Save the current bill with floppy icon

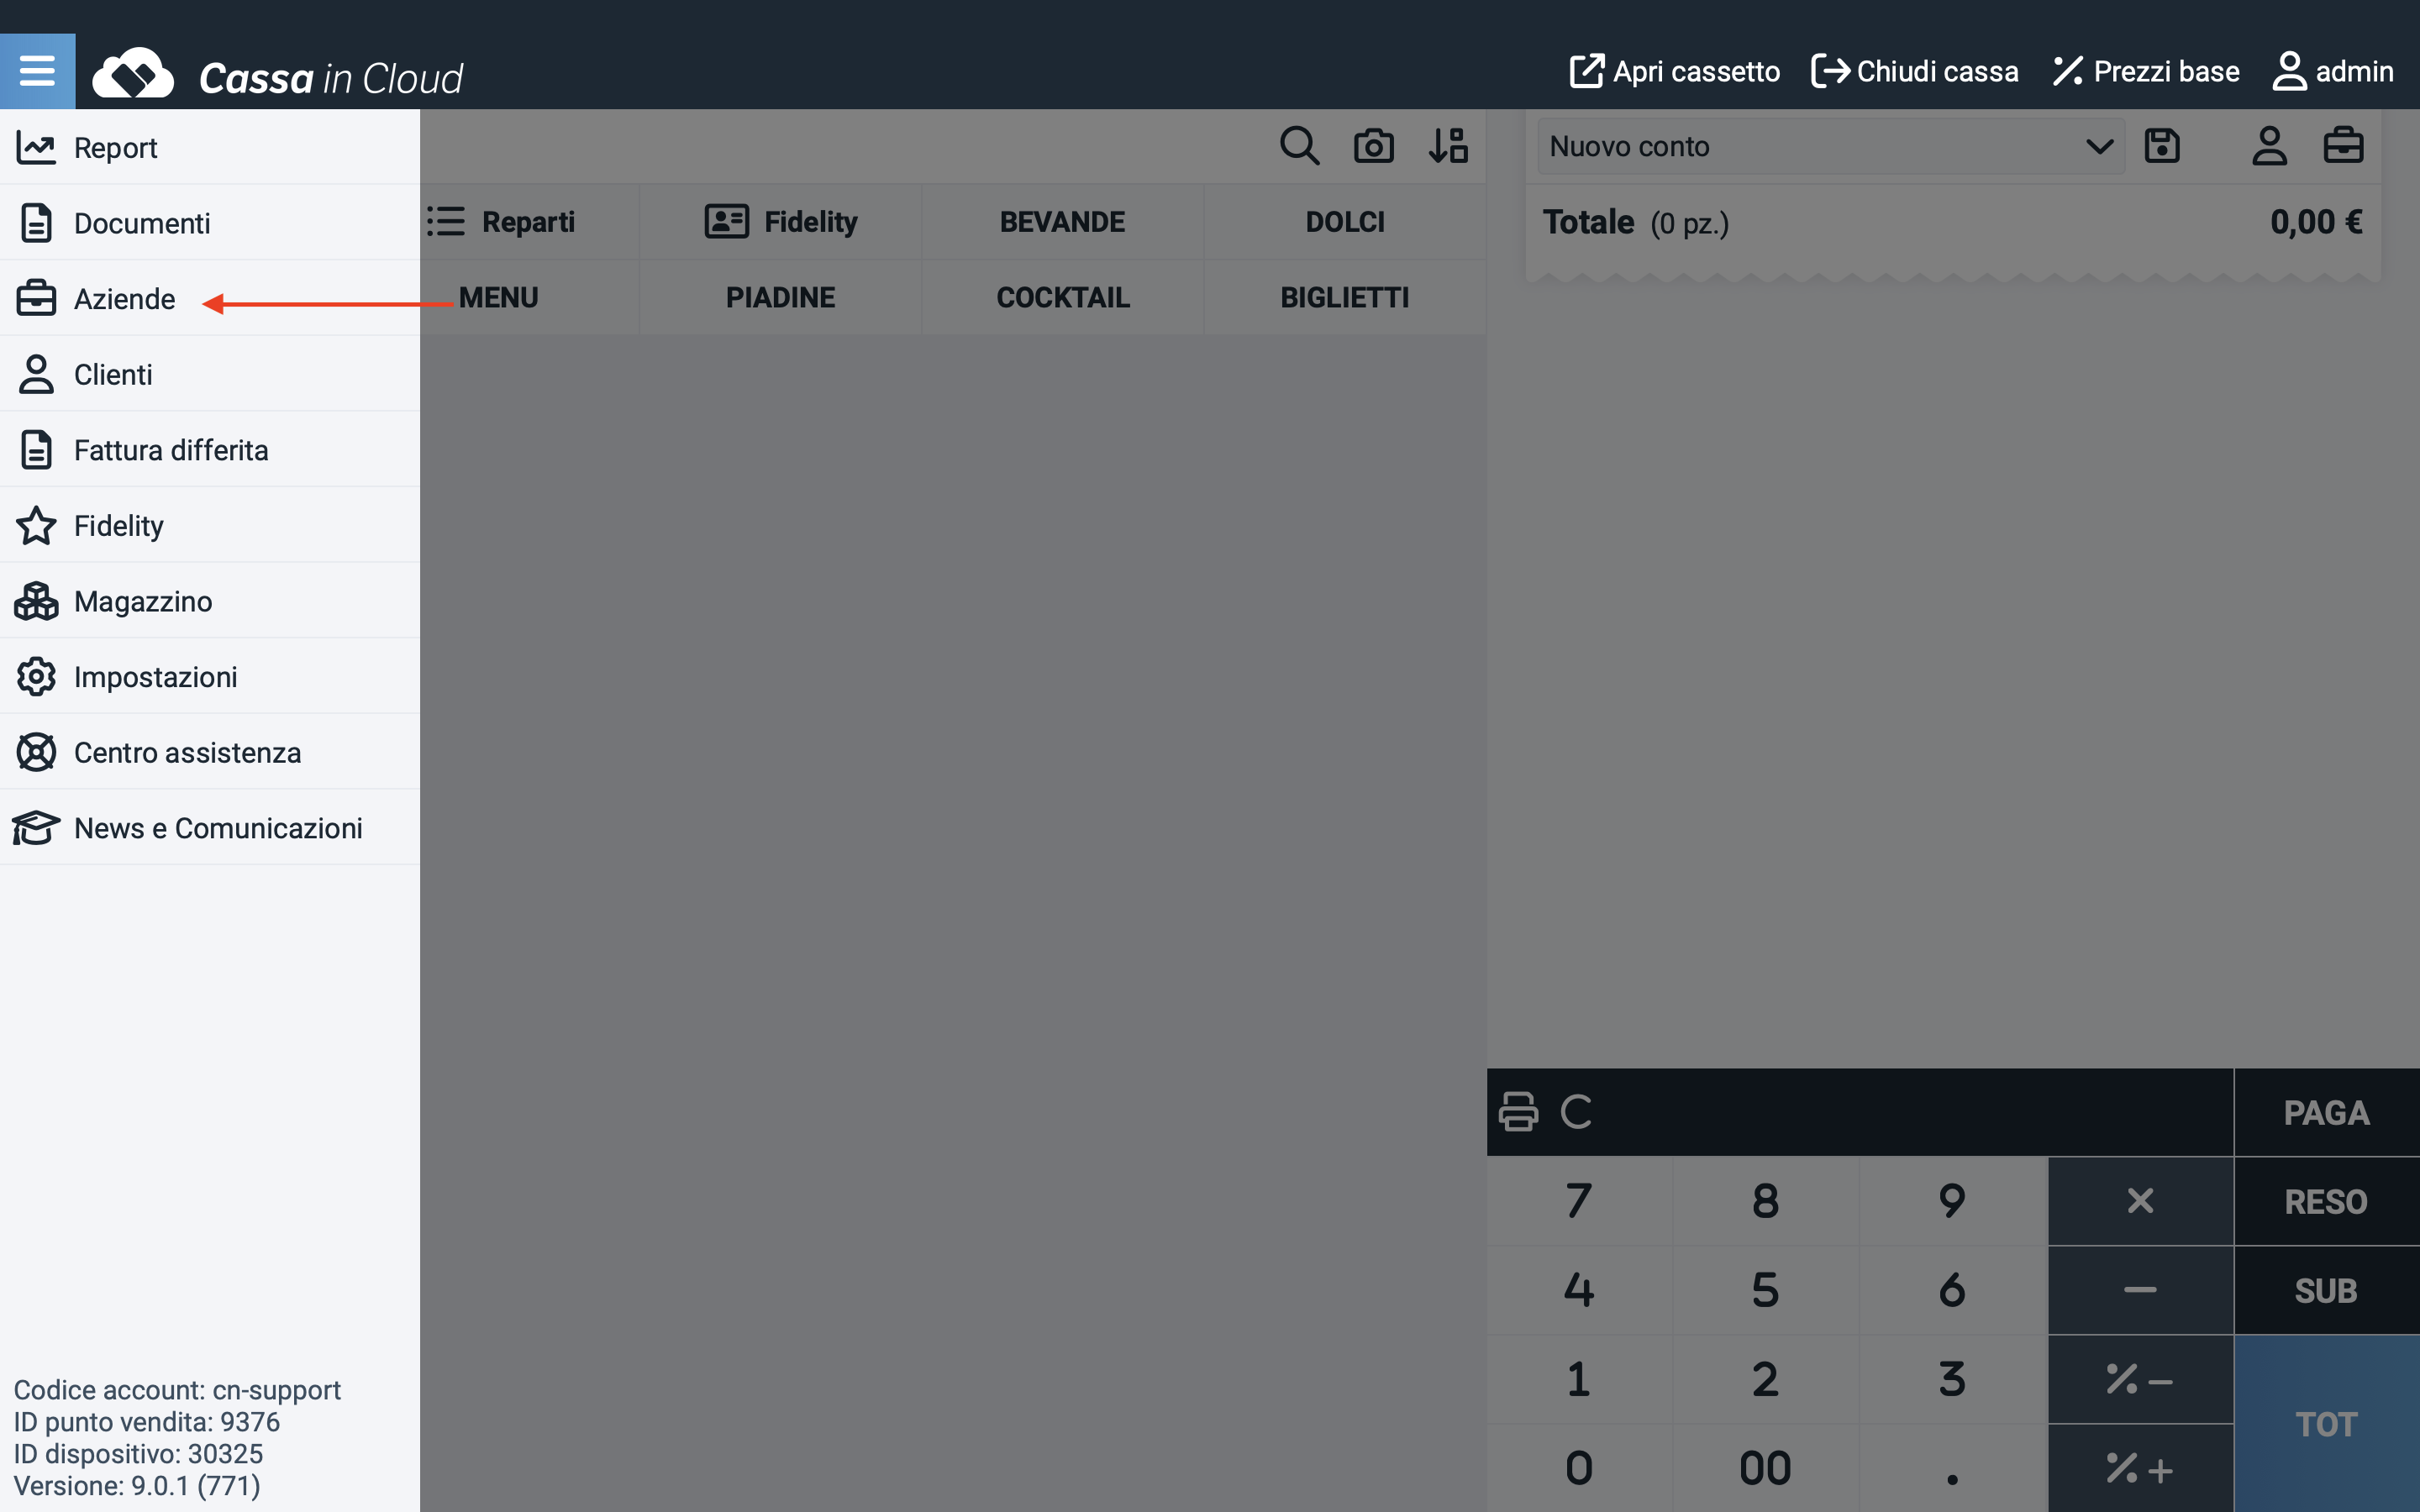2162,146
